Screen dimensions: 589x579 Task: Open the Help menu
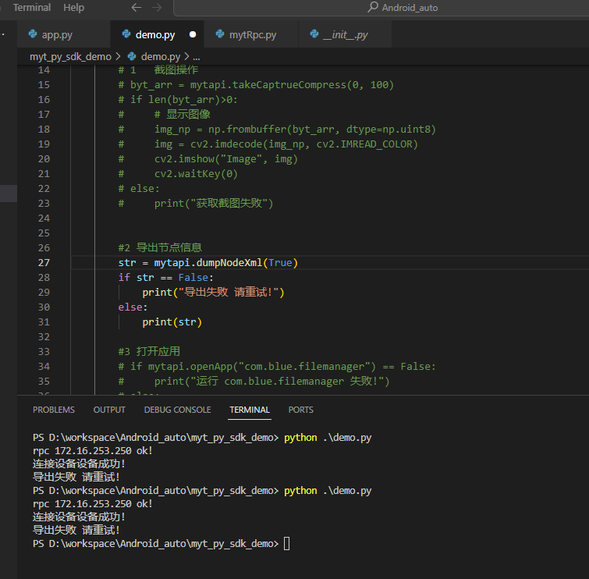[x=74, y=8]
